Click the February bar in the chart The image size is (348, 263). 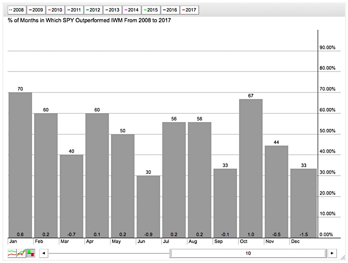click(46, 176)
